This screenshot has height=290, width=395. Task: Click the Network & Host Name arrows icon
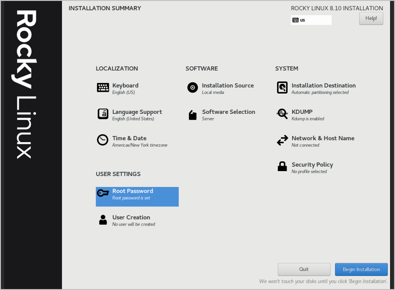click(x=282, y=141)
